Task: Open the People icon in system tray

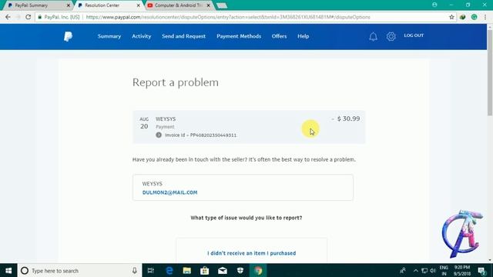Action: pyautogui.click(x=403, y=270)
